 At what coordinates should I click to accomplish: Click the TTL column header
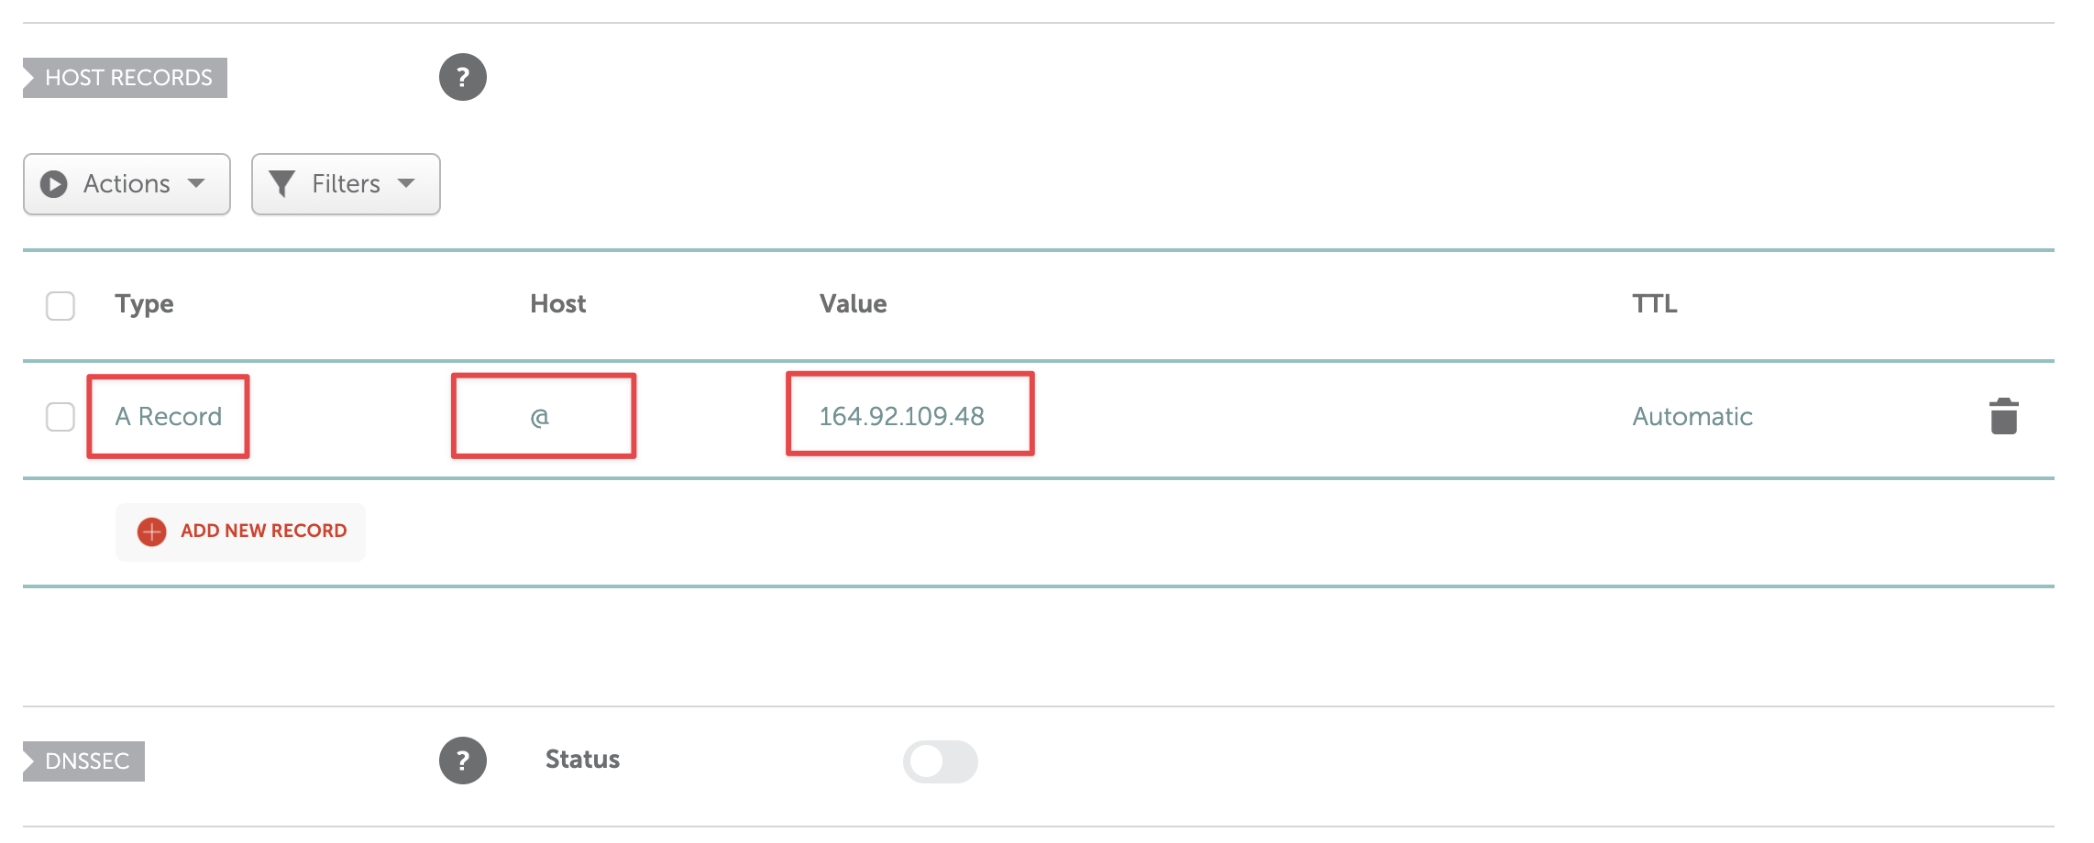point(1655,304)
